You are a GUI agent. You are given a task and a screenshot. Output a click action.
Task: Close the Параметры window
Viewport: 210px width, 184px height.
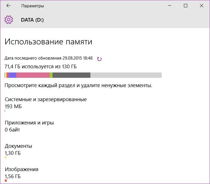click(201, 6)
